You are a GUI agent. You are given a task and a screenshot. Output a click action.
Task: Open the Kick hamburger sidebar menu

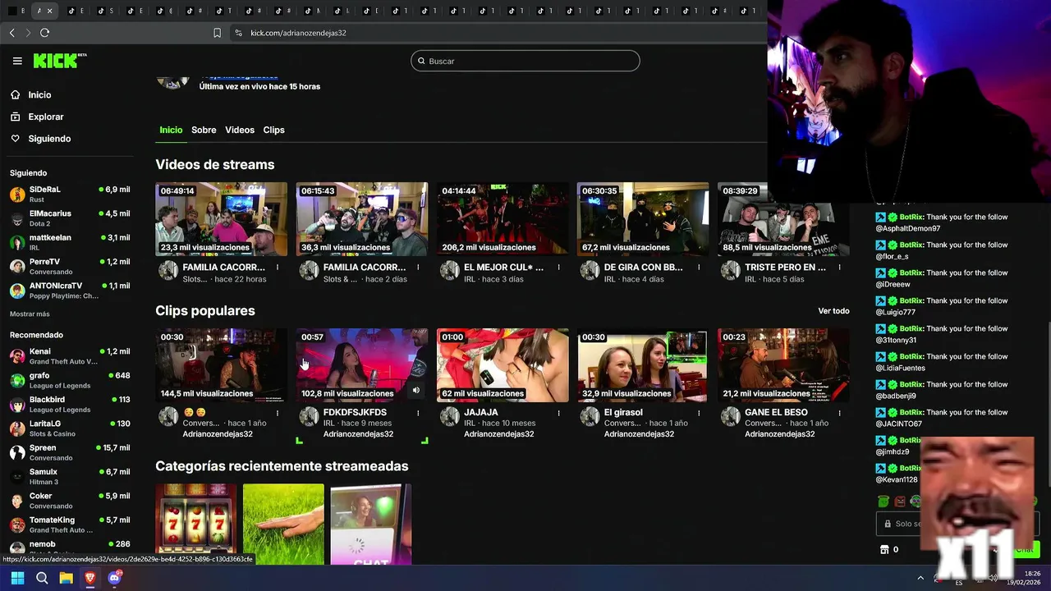(17, 61)
